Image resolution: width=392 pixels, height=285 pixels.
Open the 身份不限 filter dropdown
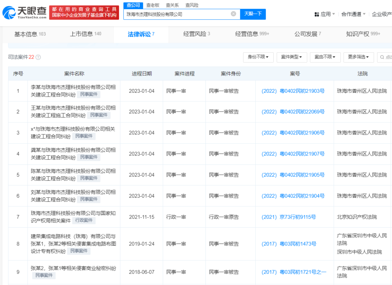pos(258,57)
